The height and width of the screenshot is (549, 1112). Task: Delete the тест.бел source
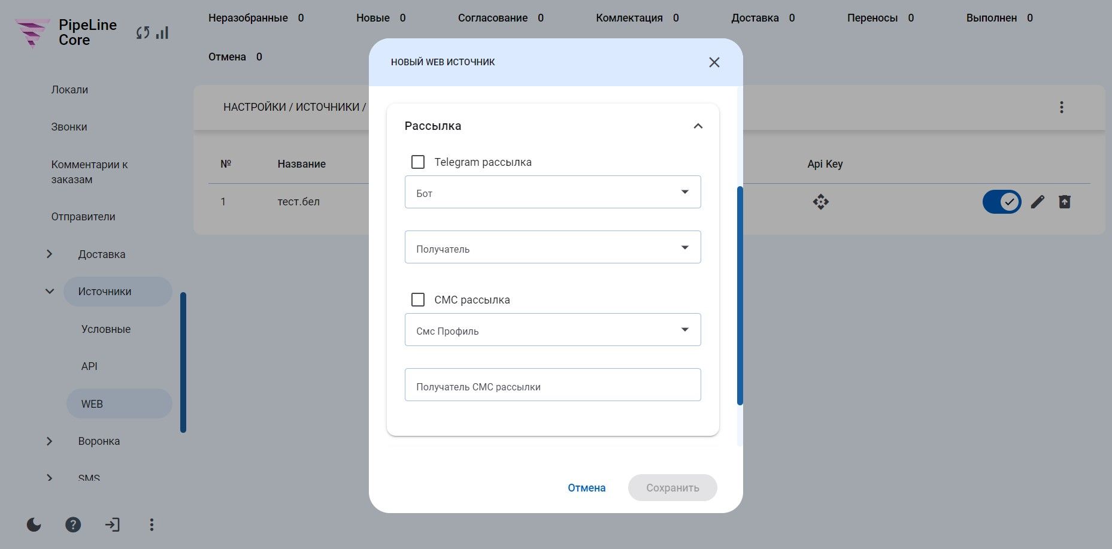pyautogui.click(x=1064, y=202)
